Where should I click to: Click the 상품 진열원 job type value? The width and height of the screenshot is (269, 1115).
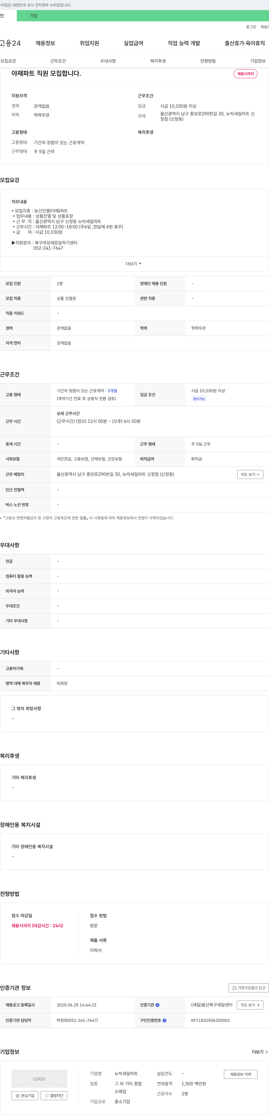(66, 299)
